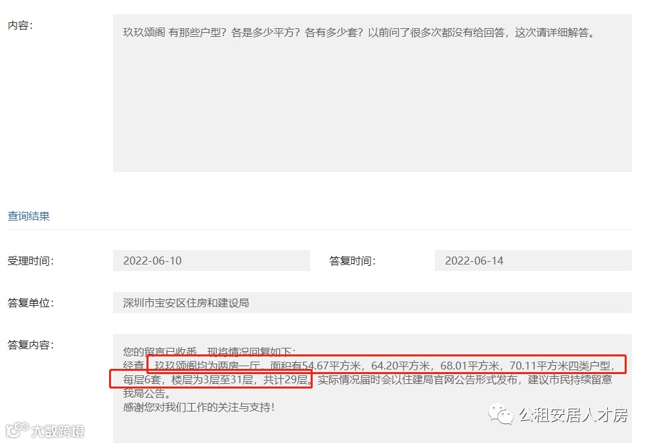This screenshot has width=649, height=443.
Task: Click the 答复内容 label
Action: click(31, 345)
